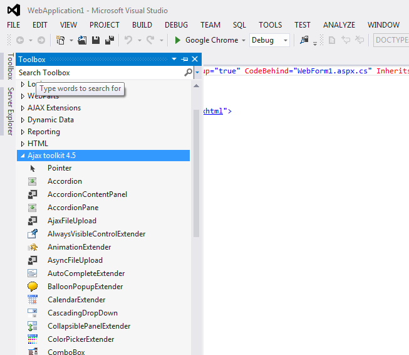Click the Undo arrow icon
This screenshot has width=409, height=355.
(x=128, y=40)
